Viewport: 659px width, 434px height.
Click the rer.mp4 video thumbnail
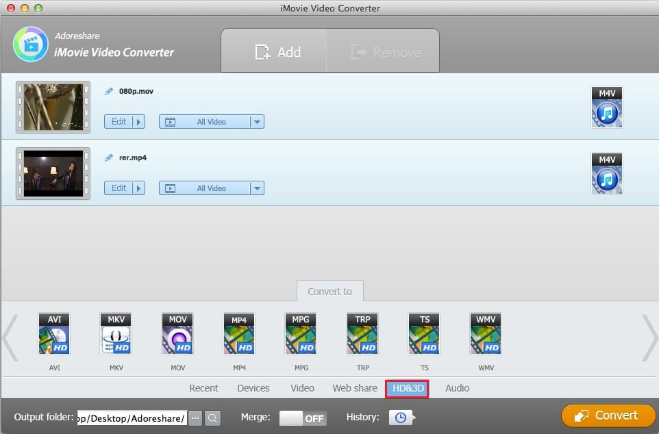(53, 174)
